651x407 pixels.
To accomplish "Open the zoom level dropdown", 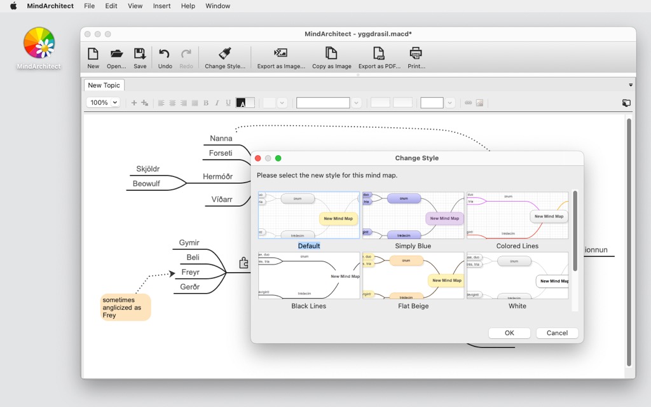I will pyautogui.click(x=103, y=102).
